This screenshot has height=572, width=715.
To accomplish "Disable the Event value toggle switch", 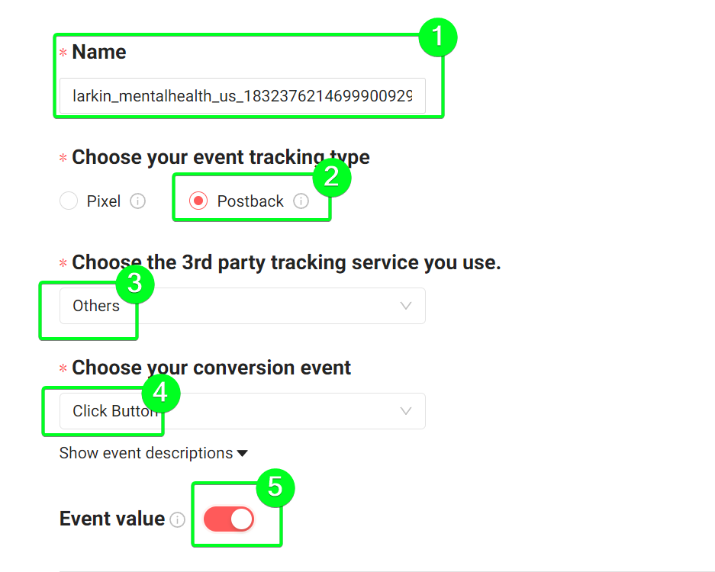I will coord(229,519).
